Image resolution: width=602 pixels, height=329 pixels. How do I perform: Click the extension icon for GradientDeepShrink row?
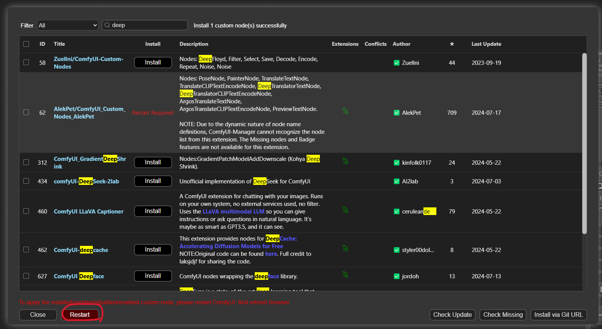(345, 161)
